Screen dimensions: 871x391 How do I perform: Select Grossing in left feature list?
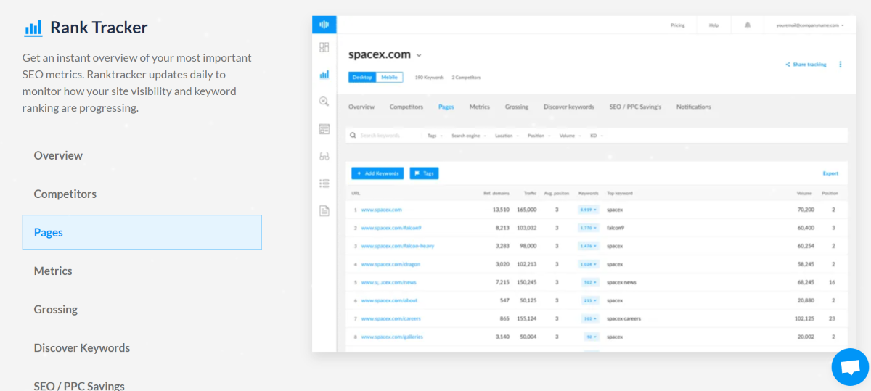point(56,309)
